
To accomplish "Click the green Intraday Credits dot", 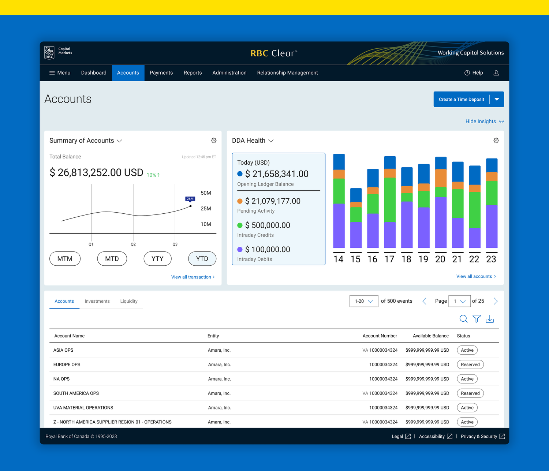I will pyautogui.click(x=240, y=225).
